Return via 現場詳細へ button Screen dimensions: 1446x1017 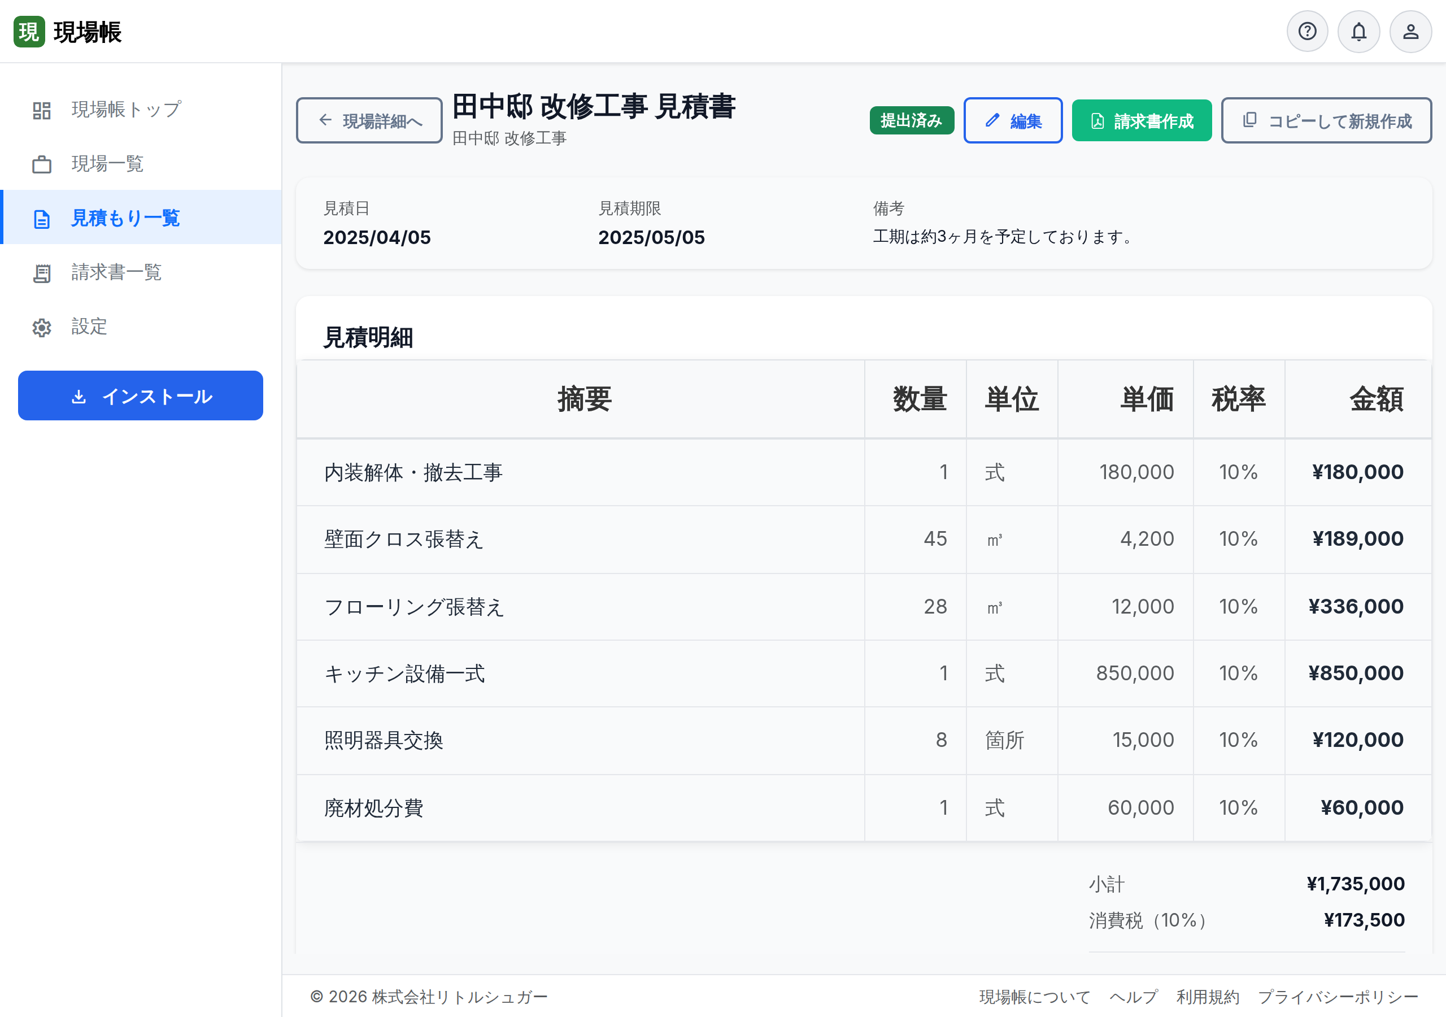(x=369, y=120)
